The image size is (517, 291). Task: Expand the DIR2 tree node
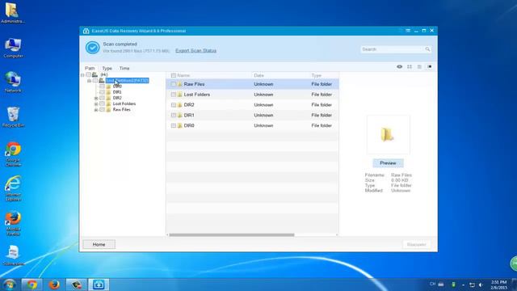[96, 99]
